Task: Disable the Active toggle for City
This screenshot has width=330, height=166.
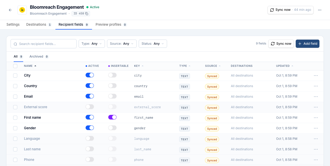Action: click(90, 75)
